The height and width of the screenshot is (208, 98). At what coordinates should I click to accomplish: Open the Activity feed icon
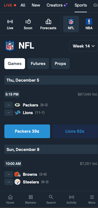pos(71,197)
